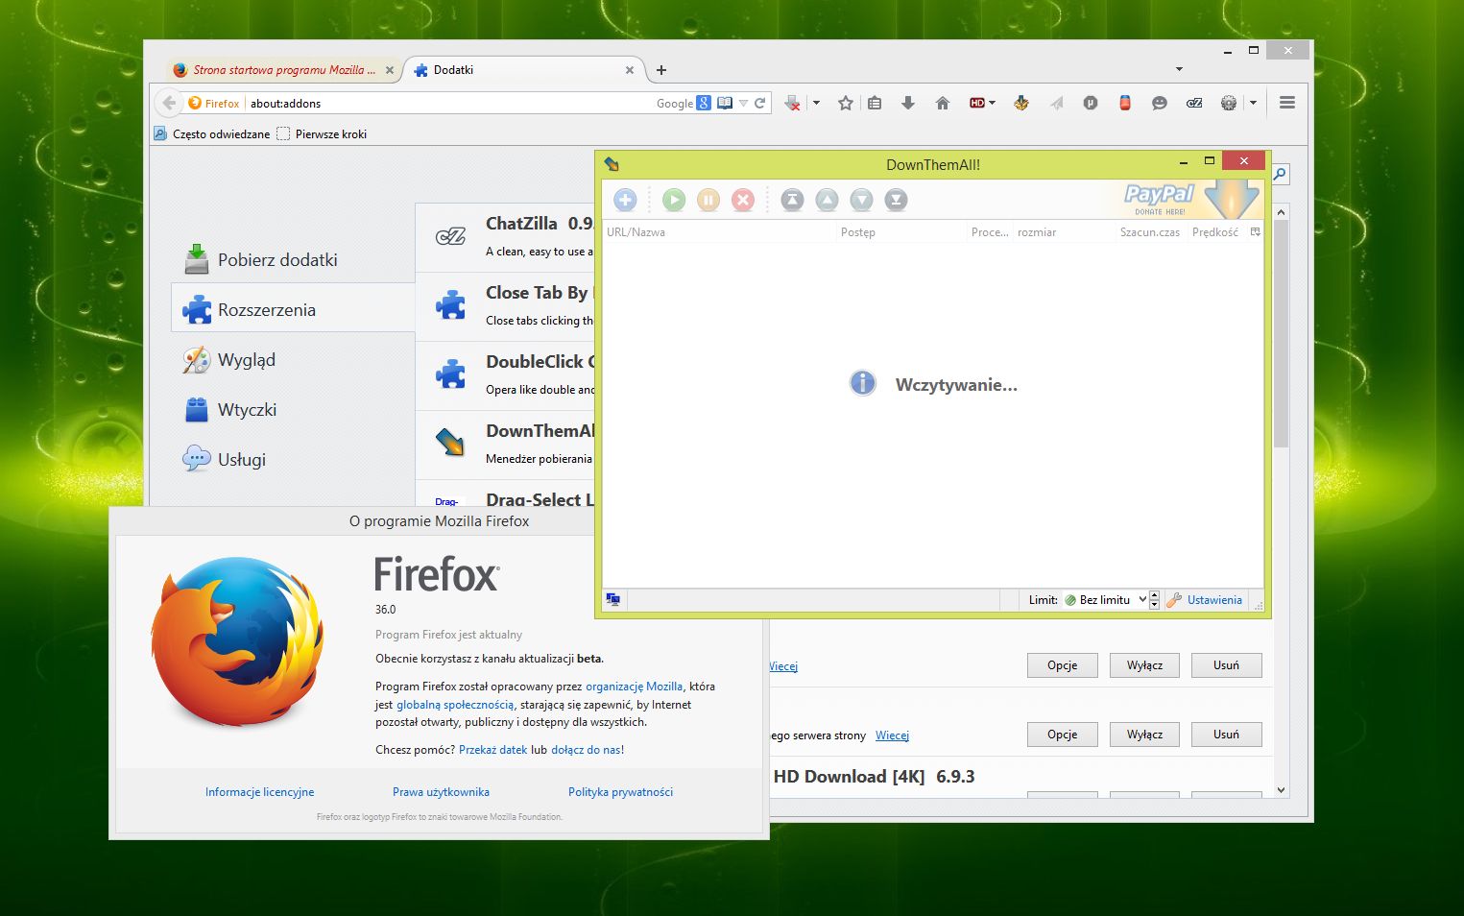1464x916 pixels.
Task: Click the about:addons address field
Action: click(x=451, y=103)
